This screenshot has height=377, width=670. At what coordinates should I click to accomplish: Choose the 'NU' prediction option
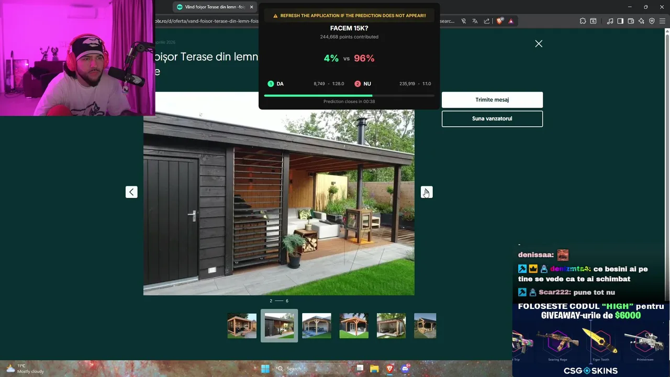click(393, 84)
